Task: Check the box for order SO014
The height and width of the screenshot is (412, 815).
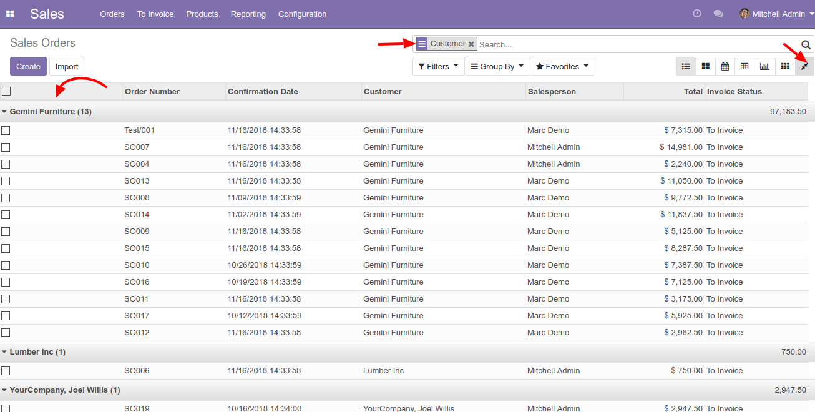Action: (6, 215)
